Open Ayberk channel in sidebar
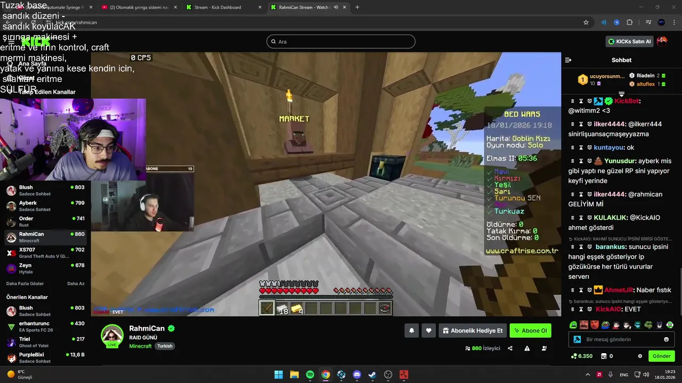The width and height of the screenshot is (682, 383). 45,206
